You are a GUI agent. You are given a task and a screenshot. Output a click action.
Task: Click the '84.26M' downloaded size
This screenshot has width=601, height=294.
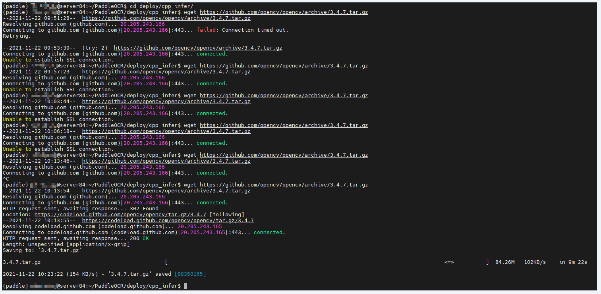coord(505,262)
